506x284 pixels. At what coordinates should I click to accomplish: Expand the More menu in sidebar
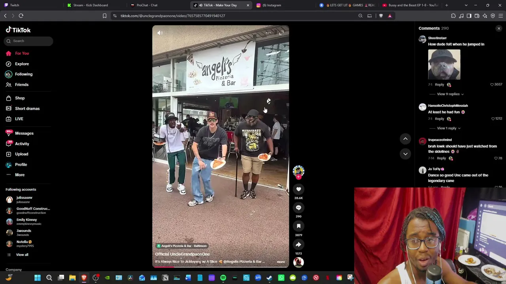(20, 175)
